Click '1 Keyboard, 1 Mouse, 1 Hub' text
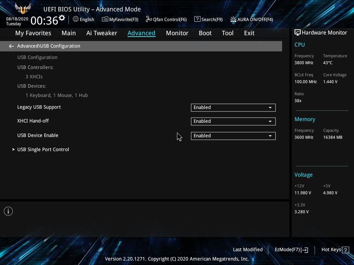The height and width of the screenshot is (265, 354). tap(57, 95)
